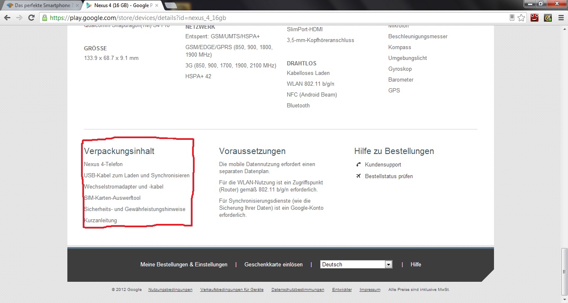
Task: Click Wechselstromadapter und -kabel text
Action: point(123,187)
